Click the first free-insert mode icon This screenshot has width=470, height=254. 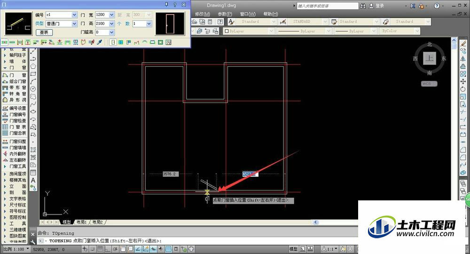coord(4,42)
